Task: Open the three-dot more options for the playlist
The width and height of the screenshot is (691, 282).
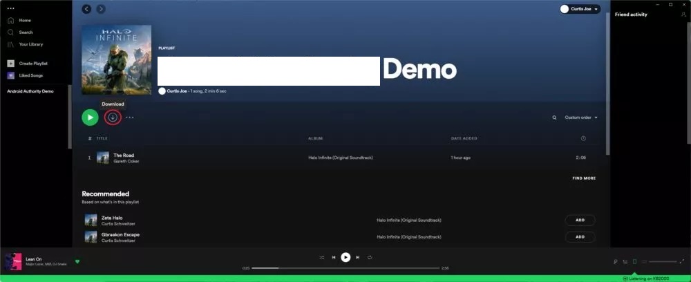Action: (130, 117)
